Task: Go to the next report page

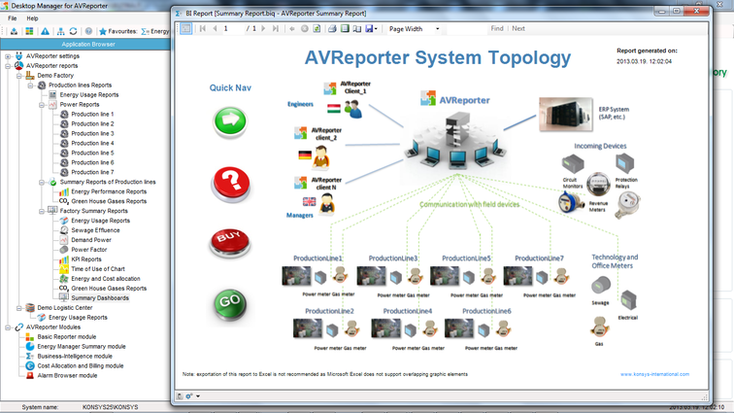Action: pos(263,28)
